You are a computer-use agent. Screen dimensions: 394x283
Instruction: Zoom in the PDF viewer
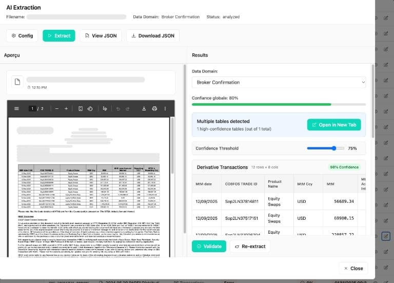(66, 109)
